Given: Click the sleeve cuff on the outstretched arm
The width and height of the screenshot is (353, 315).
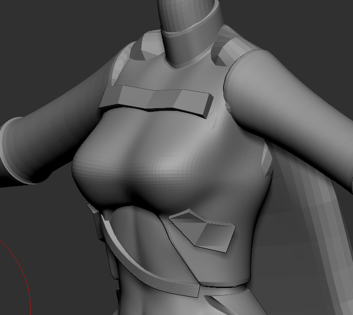Looking at the screenshot, I should 13,150.
